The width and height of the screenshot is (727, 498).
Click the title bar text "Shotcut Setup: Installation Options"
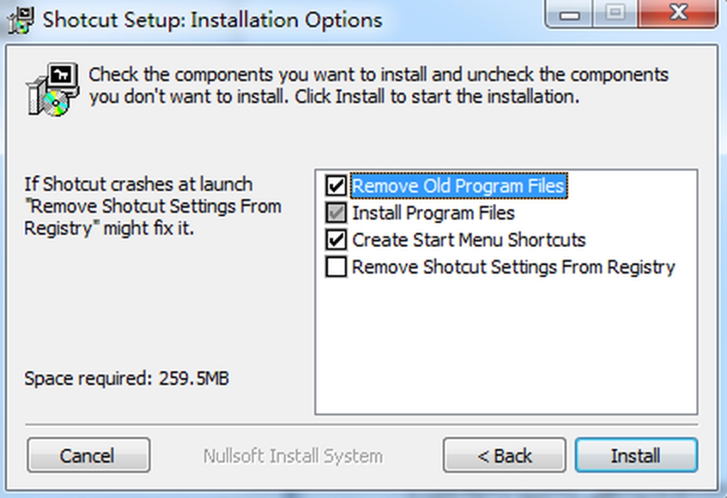pyautogui.click(x=212, y=19)
